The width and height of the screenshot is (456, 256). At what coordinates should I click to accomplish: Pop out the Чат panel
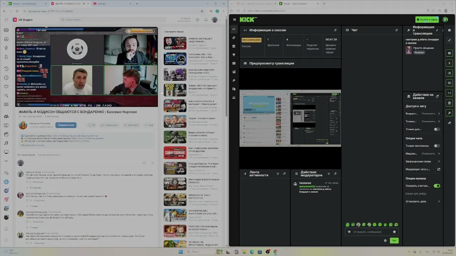(397, 30)
